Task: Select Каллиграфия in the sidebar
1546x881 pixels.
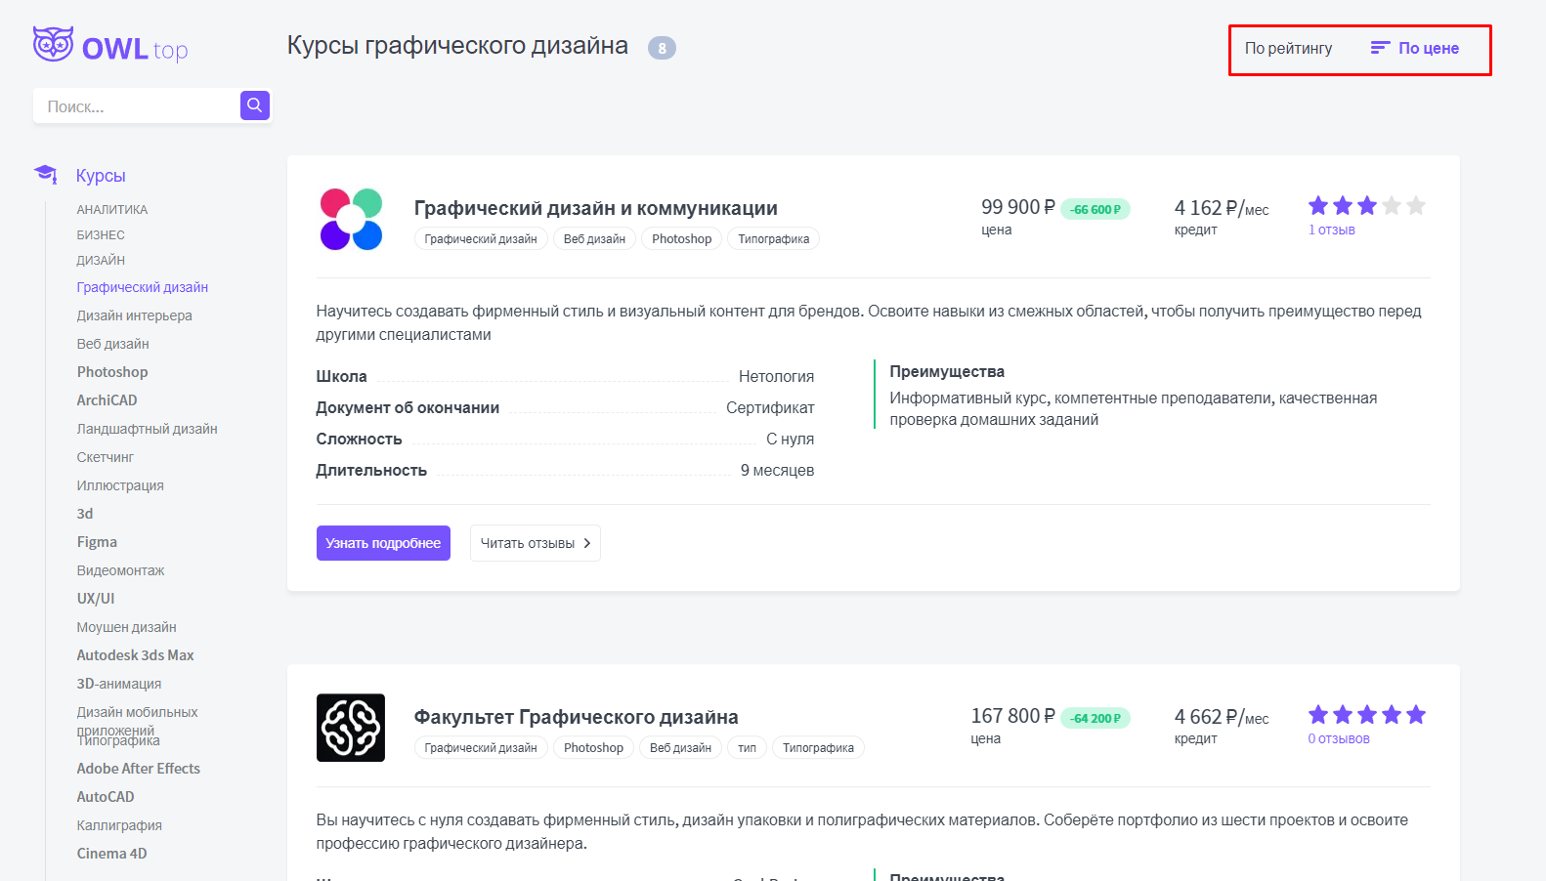Action: coord(119,825)
